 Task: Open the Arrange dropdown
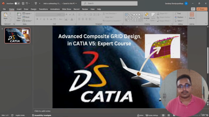pos(147,17)
